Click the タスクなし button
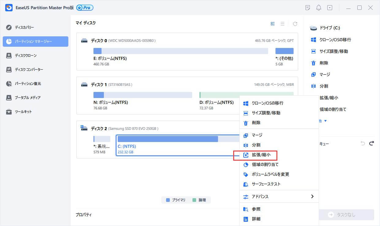Image resolution: width=380 pixels, height=226 pixels. (x=346, y=215)
